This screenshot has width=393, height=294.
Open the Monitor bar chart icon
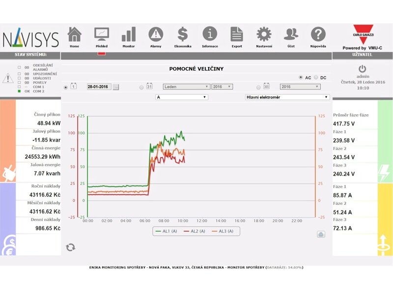[x=129, y=34]
